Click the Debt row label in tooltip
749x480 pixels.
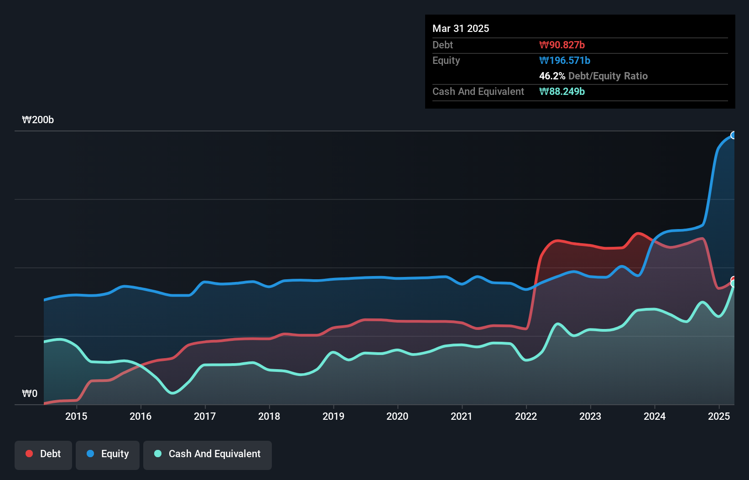(x=442, y=45)
